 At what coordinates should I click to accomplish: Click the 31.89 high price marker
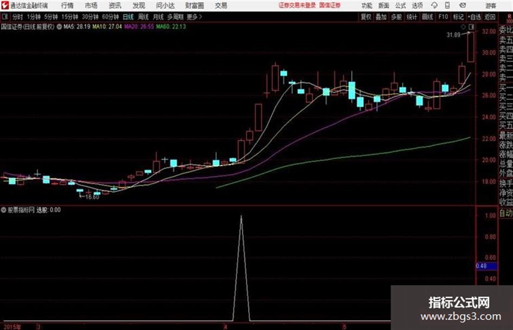[x=453, y=35]
